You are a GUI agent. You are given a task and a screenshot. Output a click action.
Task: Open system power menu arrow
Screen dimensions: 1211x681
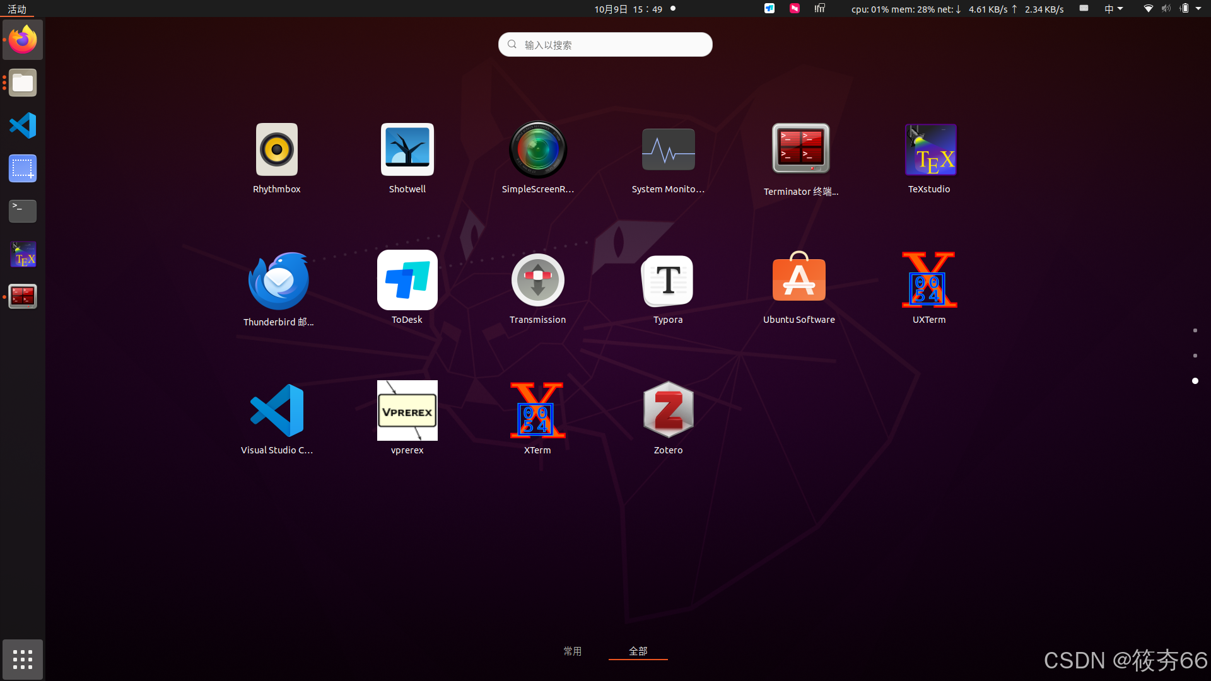[x=1198, y=9]
